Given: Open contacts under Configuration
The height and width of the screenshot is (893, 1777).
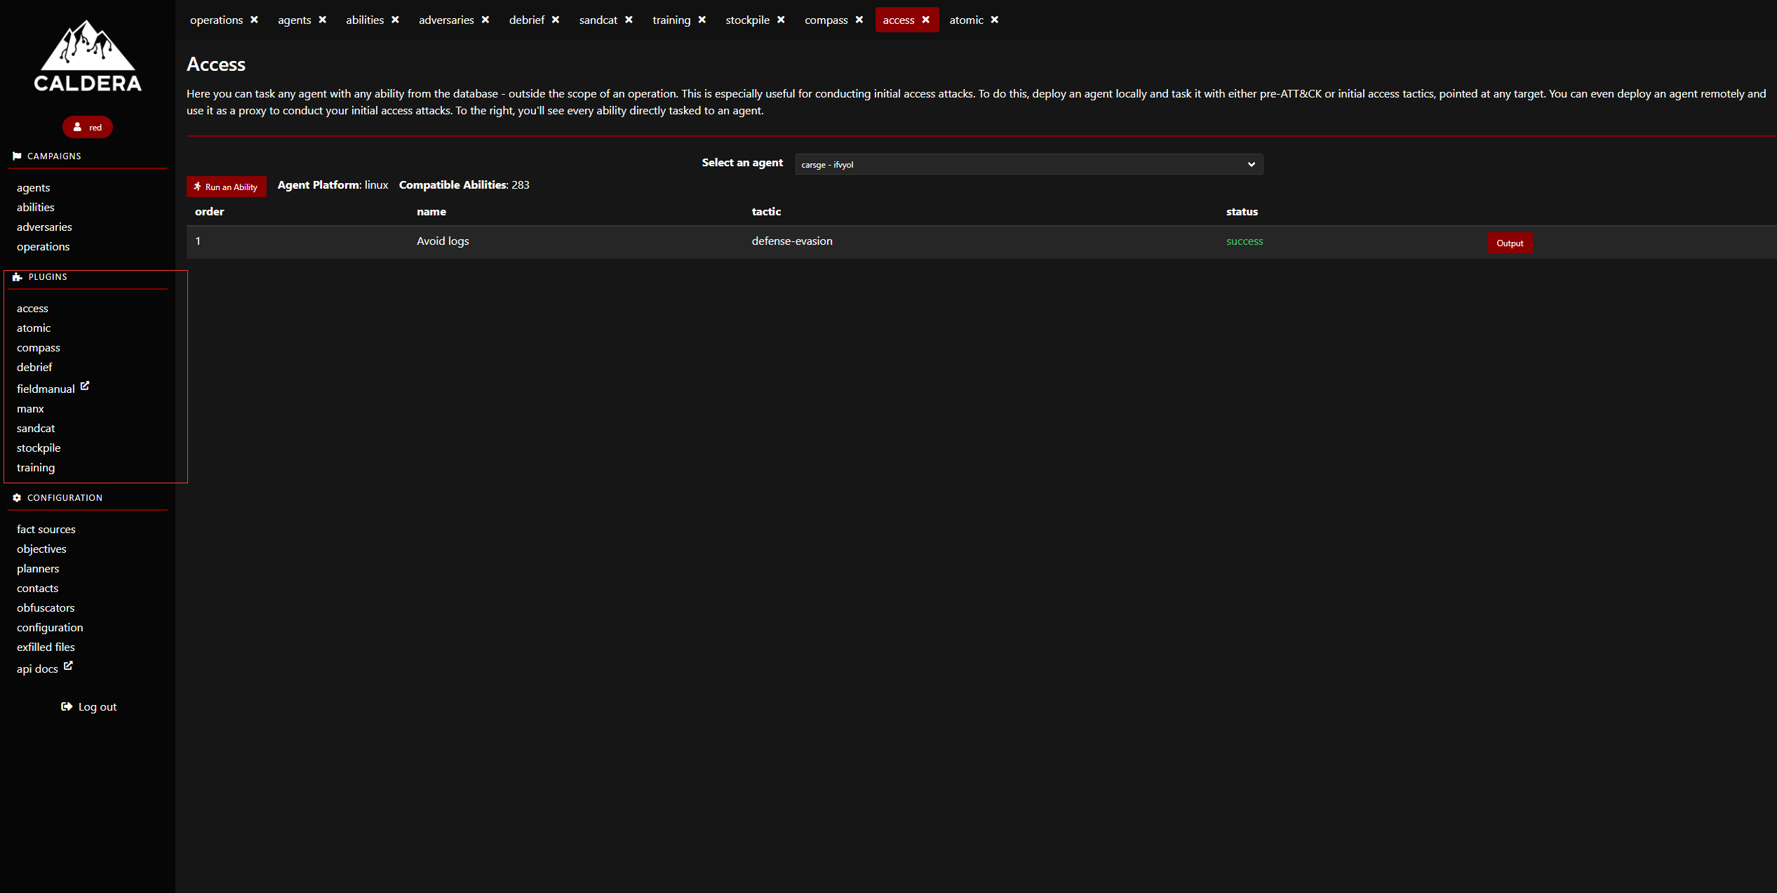Looking at the screenshot, I should 37,588.
